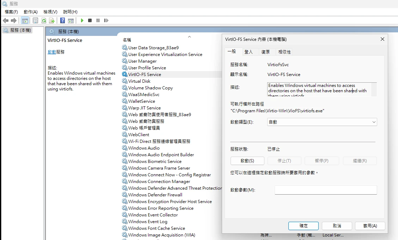Click the 啟動參數 input field
The width and height of the screenshot is (398, 240).
[325, 190]
